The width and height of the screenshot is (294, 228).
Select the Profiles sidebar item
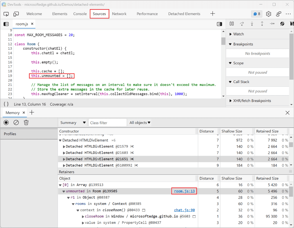[x=29, y=134]
